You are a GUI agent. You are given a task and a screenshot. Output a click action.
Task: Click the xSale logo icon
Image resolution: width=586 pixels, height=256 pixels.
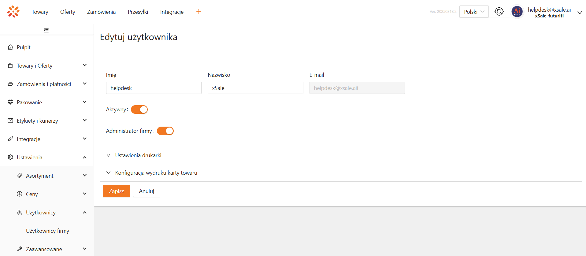tap(13, 12)
